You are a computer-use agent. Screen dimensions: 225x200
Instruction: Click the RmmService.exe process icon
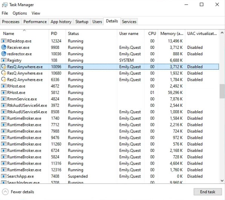(x=4, y=99)
